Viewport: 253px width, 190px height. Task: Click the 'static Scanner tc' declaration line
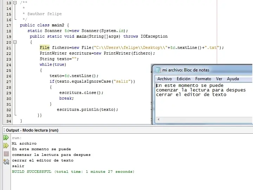pos(78,31)
